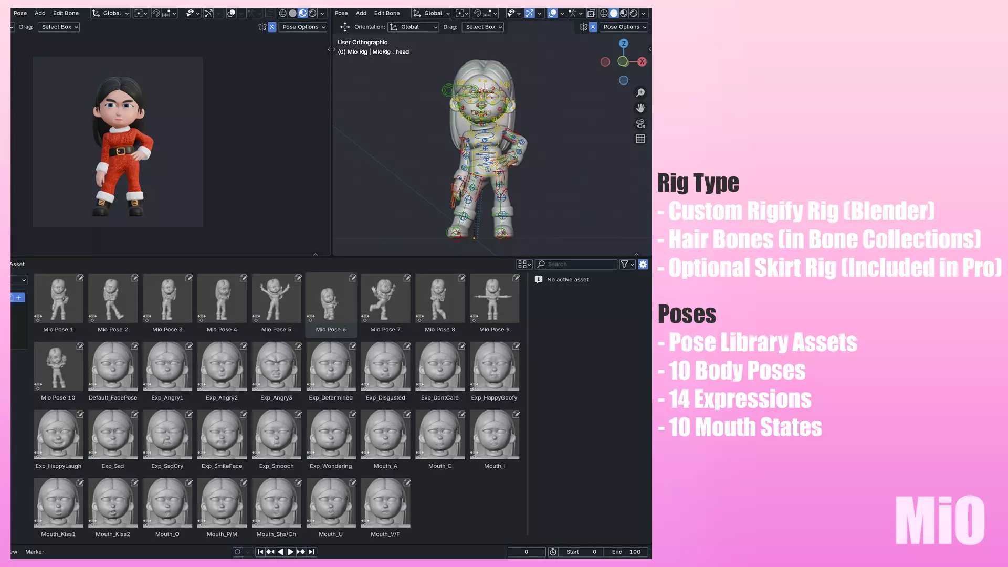Viewport: 1008px width, 567px height.
Task: Select wireframe shading in right viewport
Action: tap(604, 13)
